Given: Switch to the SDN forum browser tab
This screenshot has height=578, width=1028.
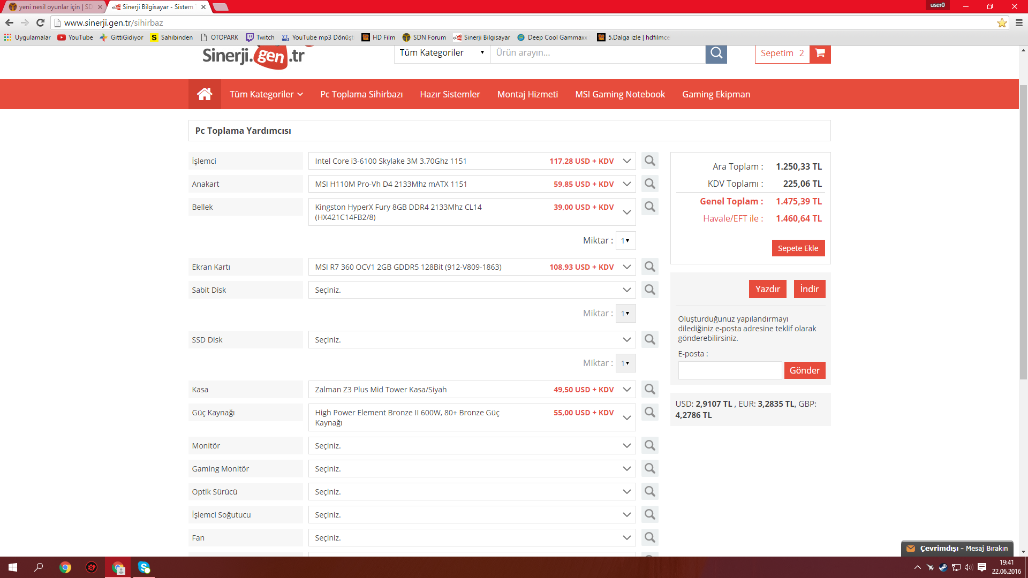Looking at the screenshot, I should (54, 7).
